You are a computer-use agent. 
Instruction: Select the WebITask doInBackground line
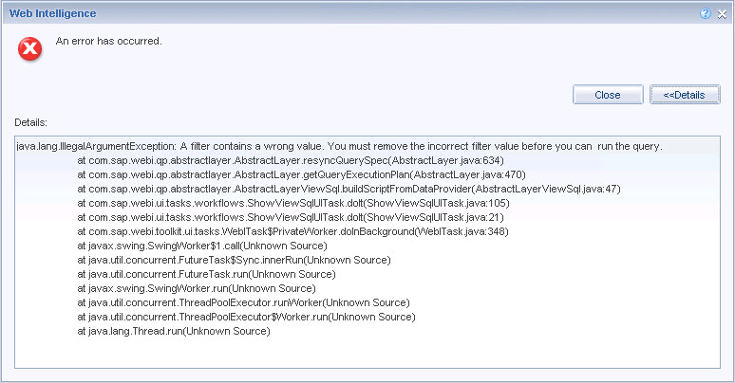click(293, 231)
